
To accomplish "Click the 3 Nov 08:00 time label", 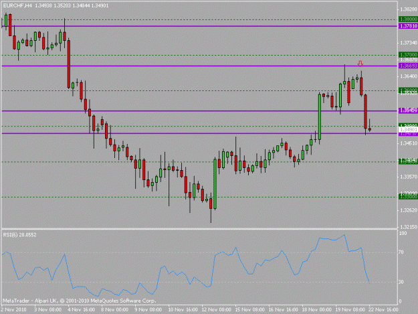I will pyautogui.click(x=48, y=309).
